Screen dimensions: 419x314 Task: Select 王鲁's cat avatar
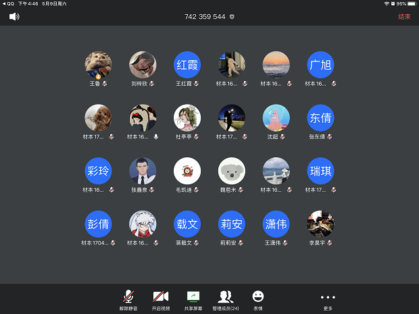click(98, 65)
